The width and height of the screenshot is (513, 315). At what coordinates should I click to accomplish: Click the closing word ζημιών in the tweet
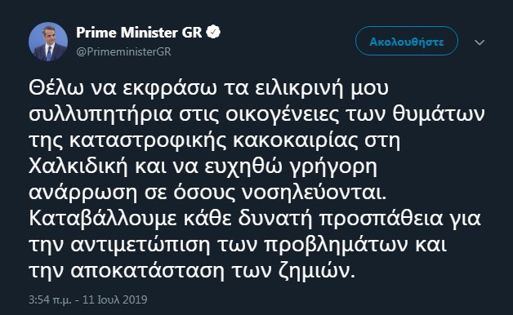click(317, 271)
